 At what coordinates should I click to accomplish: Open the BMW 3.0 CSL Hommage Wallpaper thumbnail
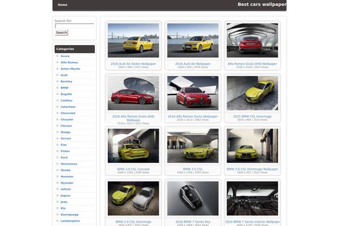(x=253, y=146)
